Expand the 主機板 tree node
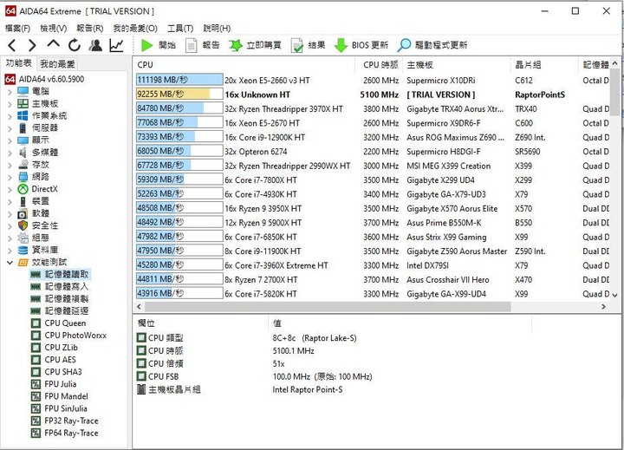 tap(10, 104)
